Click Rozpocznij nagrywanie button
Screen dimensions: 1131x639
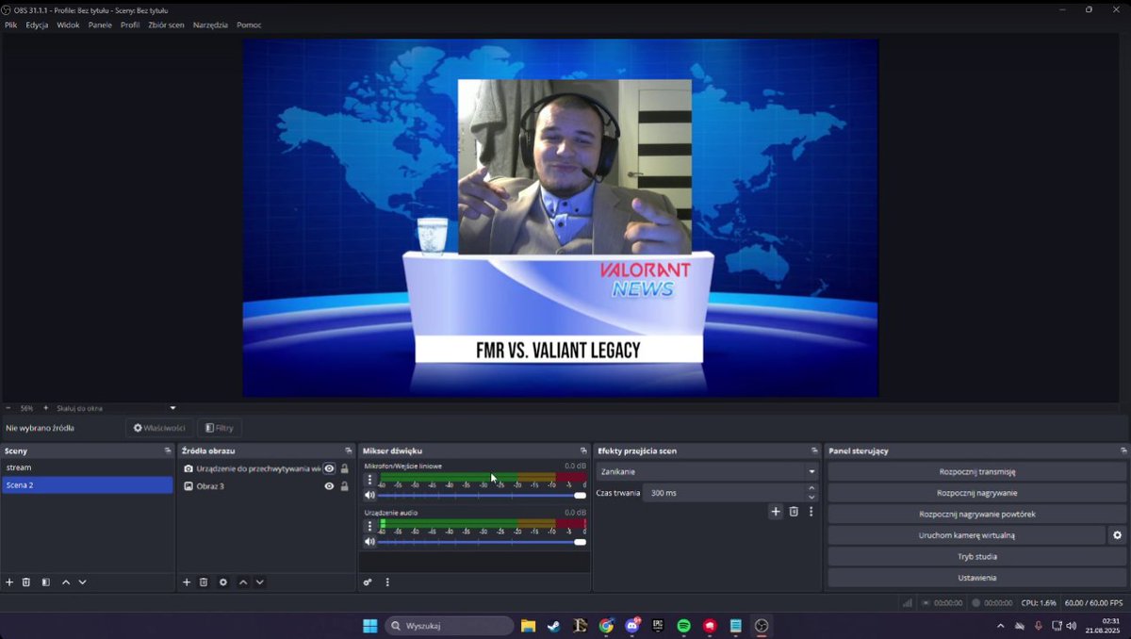click(977, 493)
